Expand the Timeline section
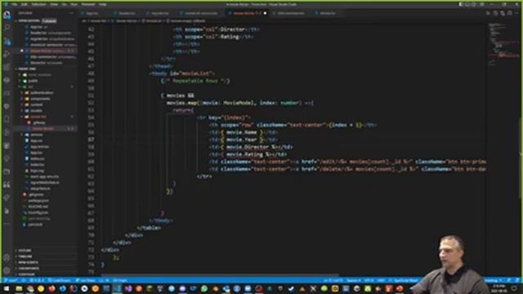The height and width of the screenshot is (294, 523). [25, 256]
